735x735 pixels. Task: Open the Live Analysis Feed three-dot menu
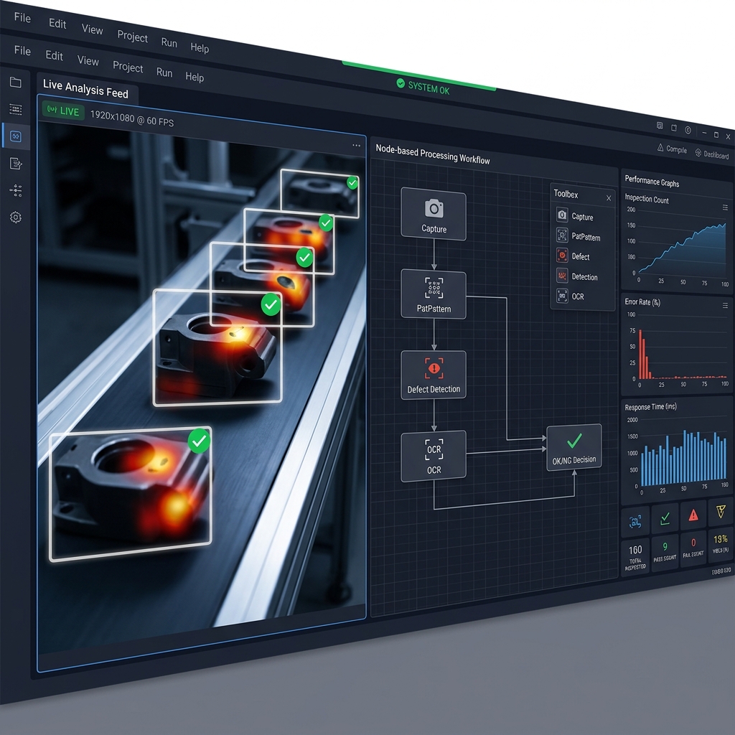point(356,145)
